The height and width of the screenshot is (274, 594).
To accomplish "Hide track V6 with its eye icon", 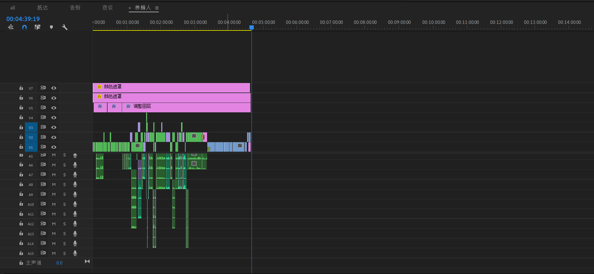I will point(54,98).
